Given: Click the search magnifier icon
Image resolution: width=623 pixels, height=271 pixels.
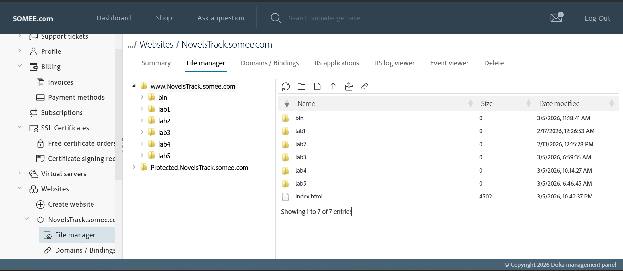Looking at the screenshot, I should click(276, 18).
